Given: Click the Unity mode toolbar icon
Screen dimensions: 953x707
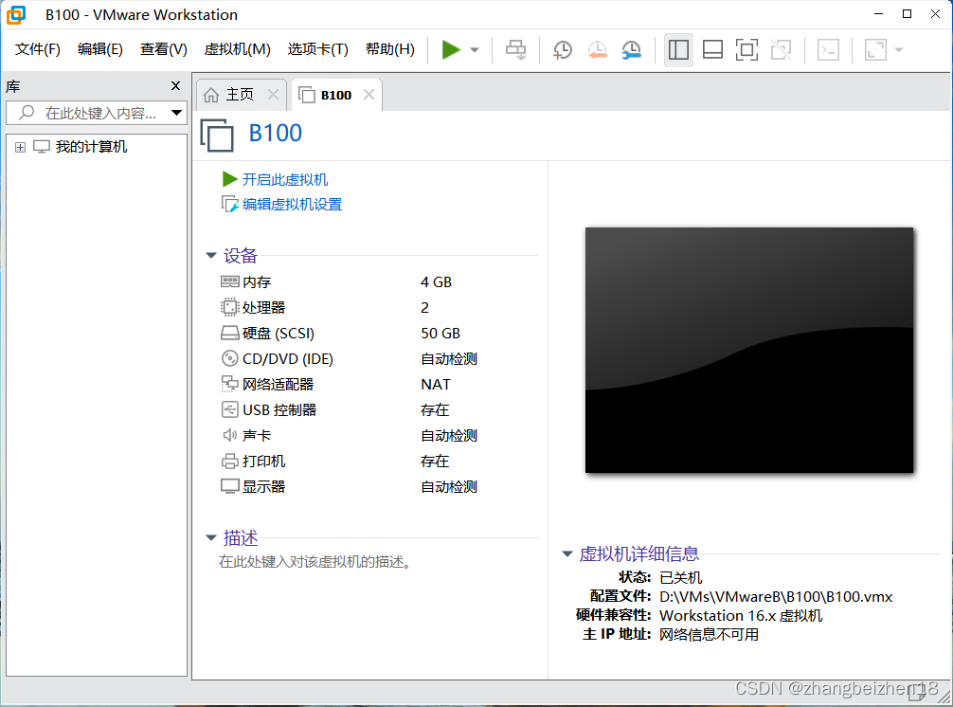Looking at the screenshot, I should point(781,50).
